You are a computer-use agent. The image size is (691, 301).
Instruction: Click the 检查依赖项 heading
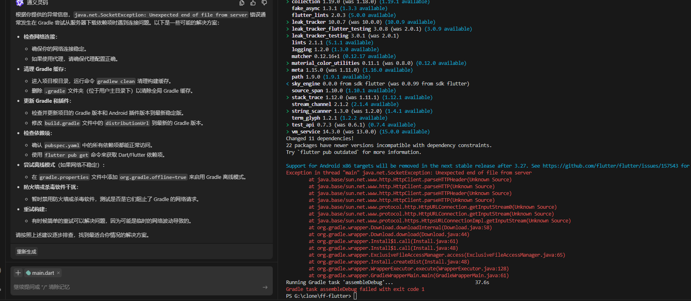tap(38, 133)
